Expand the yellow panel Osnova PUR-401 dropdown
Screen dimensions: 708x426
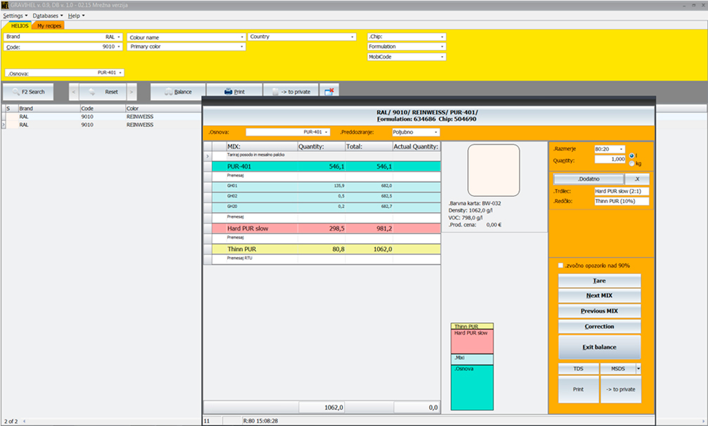[120, 72]
